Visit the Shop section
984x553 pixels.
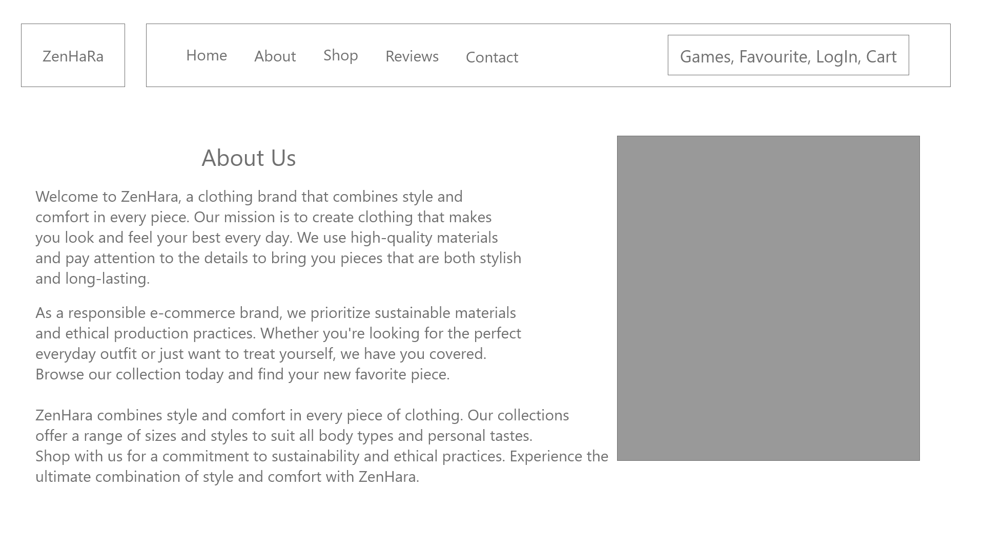coord(340,55)
